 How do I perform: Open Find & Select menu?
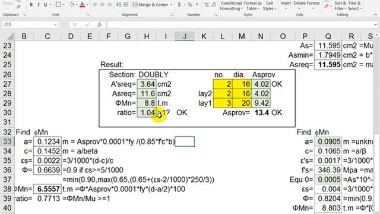click(x=355, y=5)
